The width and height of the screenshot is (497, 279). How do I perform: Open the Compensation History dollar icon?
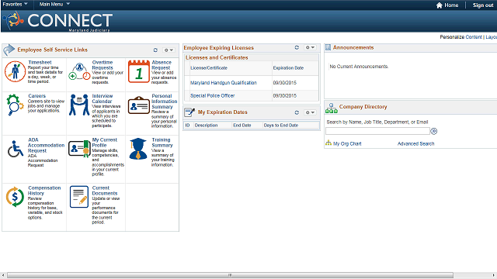(15, 197)
